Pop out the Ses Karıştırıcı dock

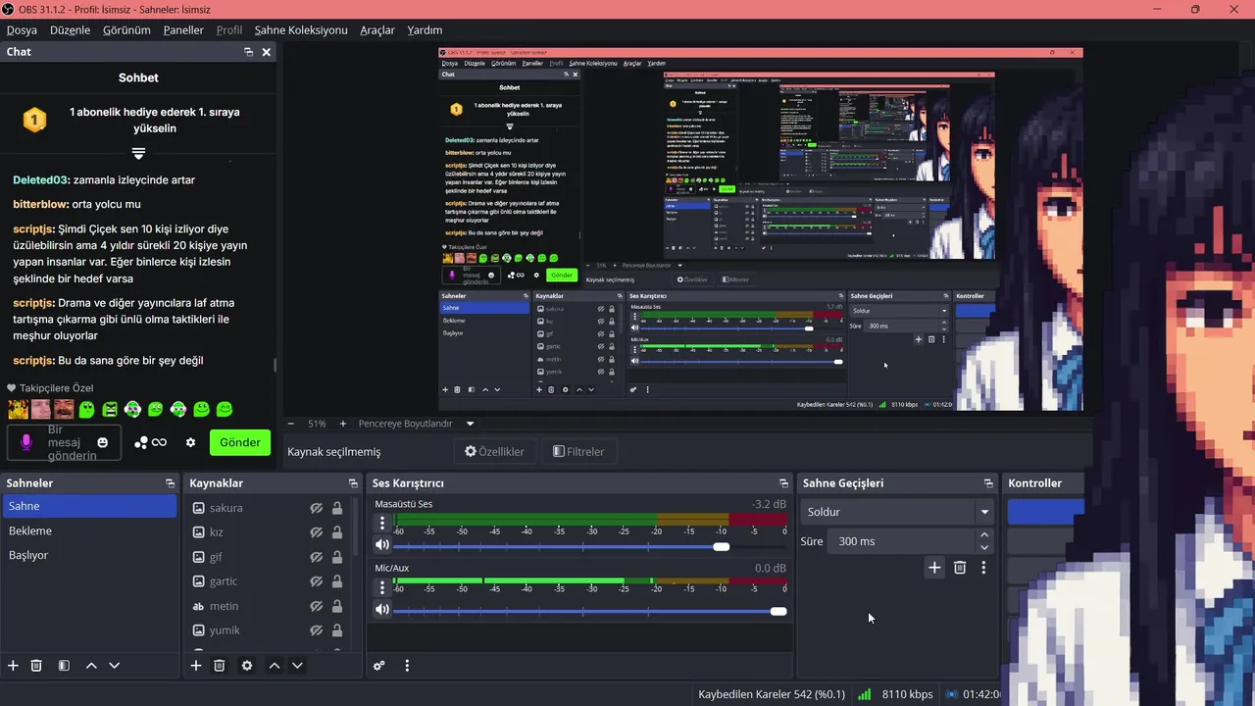783,483
